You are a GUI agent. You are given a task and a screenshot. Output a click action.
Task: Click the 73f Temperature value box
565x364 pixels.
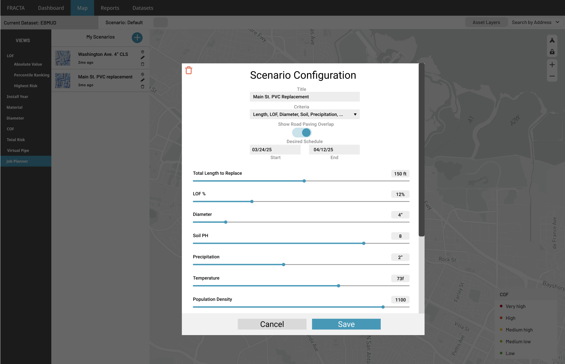400,279
